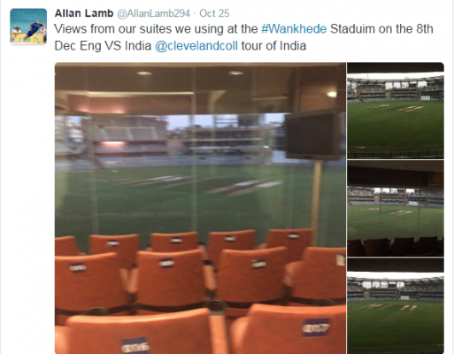Open the middle-right suite view thumbnail
This screenshot has width=454, height=354.
click(x=396, y=209)
